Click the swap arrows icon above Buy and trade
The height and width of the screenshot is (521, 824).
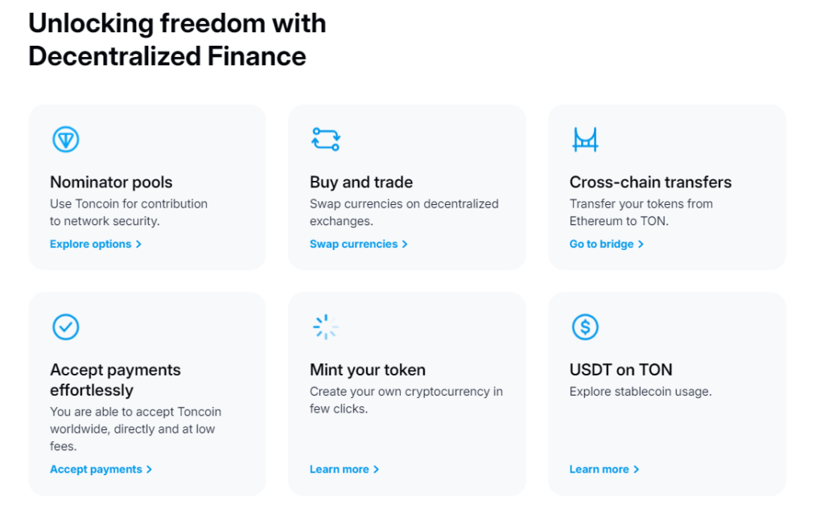tap(326, 139)
